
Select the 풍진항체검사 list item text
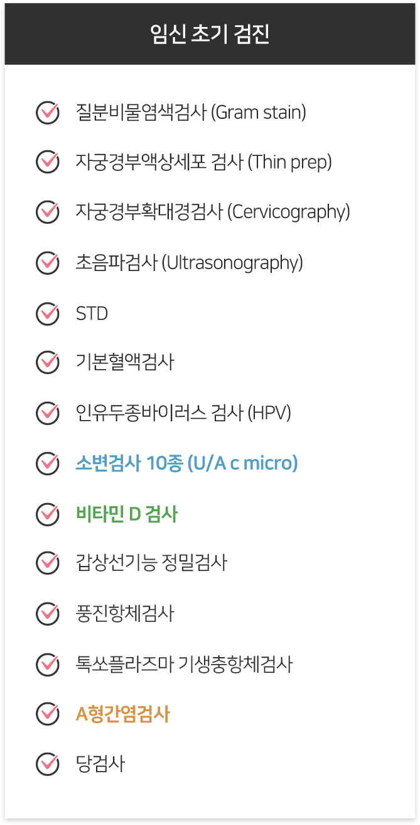pyautogui.click(x=124, y=612)
